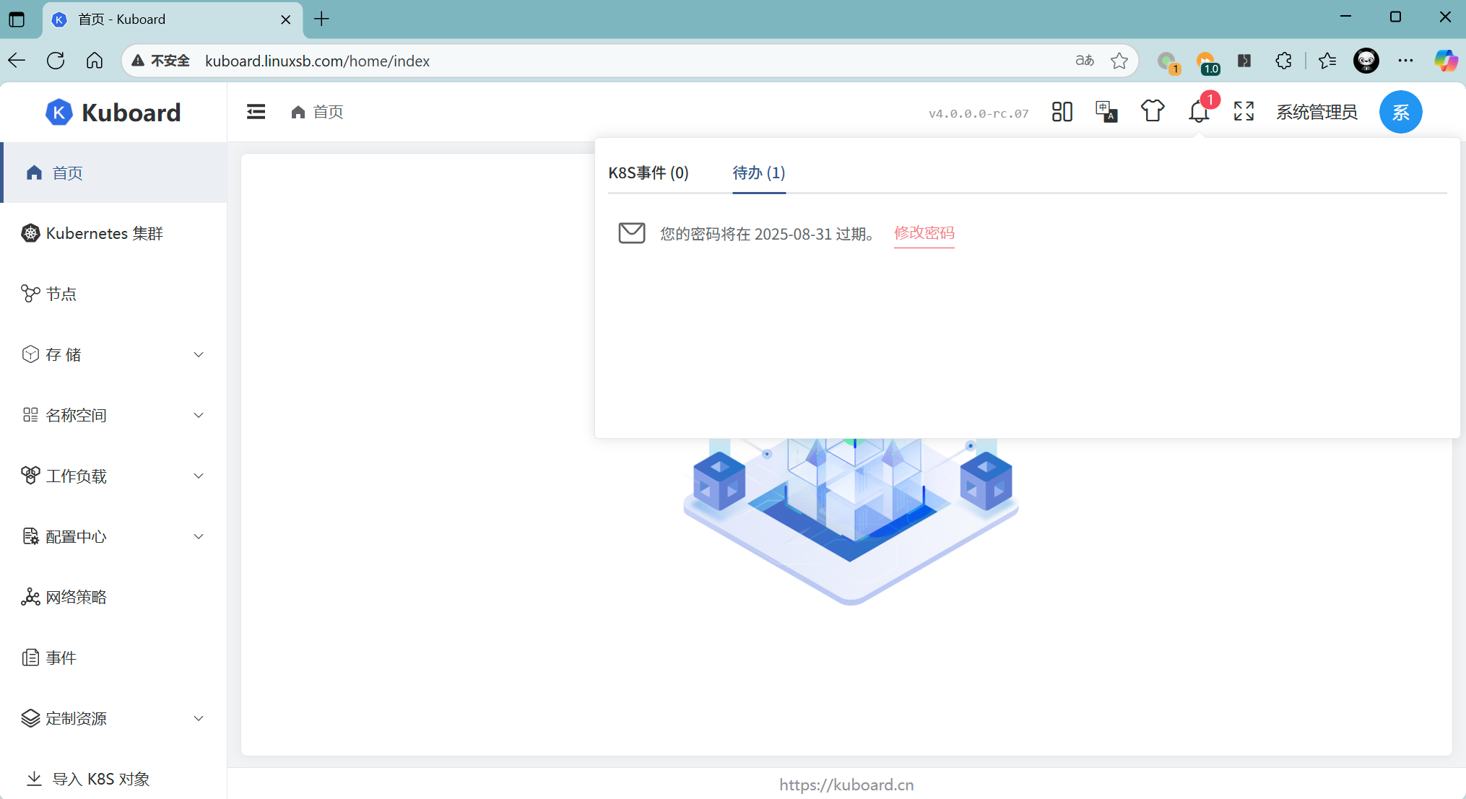The width and height of the screenshot is (1466, 799).
Task: Open the theme shirt icon
Action: click(x=1152, y=111)
